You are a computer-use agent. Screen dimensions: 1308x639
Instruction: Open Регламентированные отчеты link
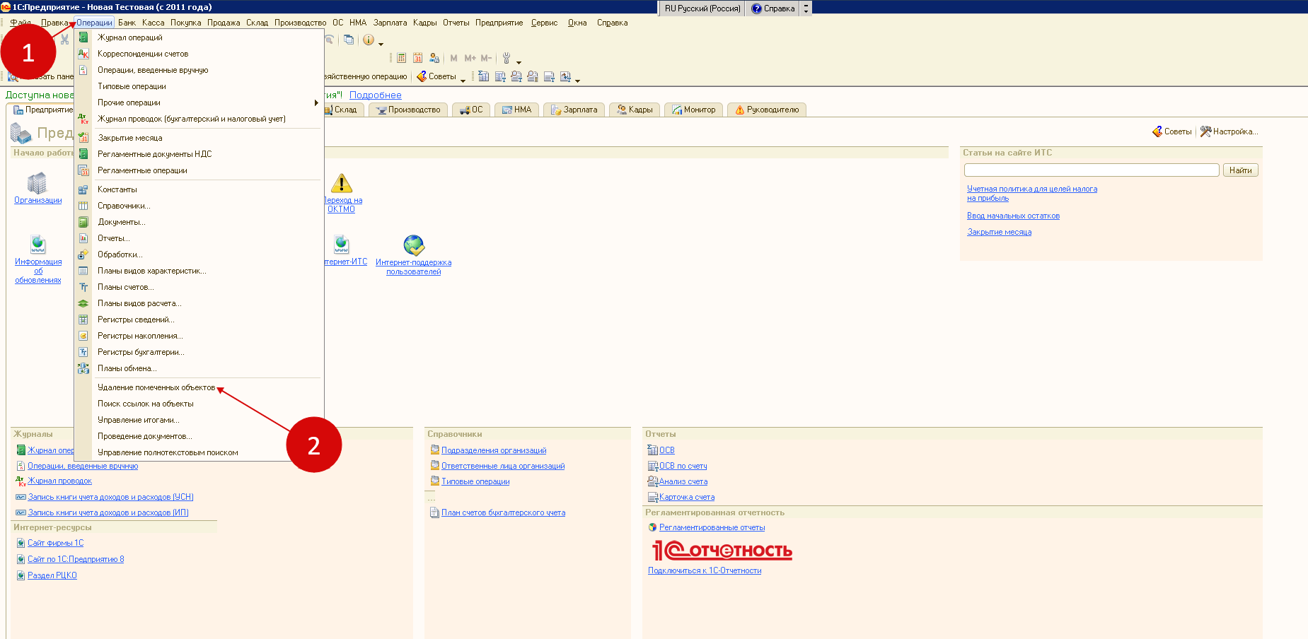[712, 527]
